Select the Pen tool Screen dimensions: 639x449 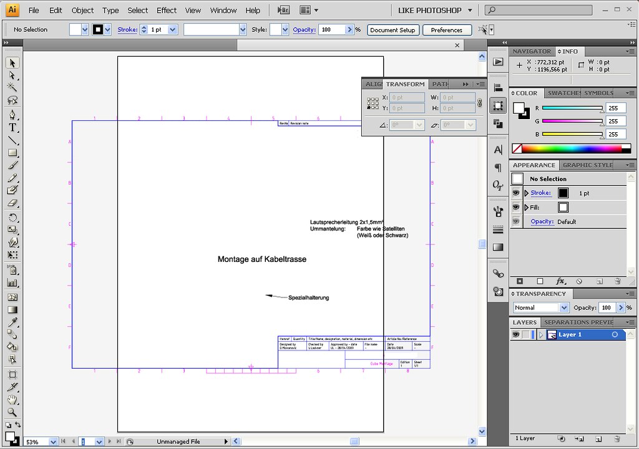click(x=12, y=115)
